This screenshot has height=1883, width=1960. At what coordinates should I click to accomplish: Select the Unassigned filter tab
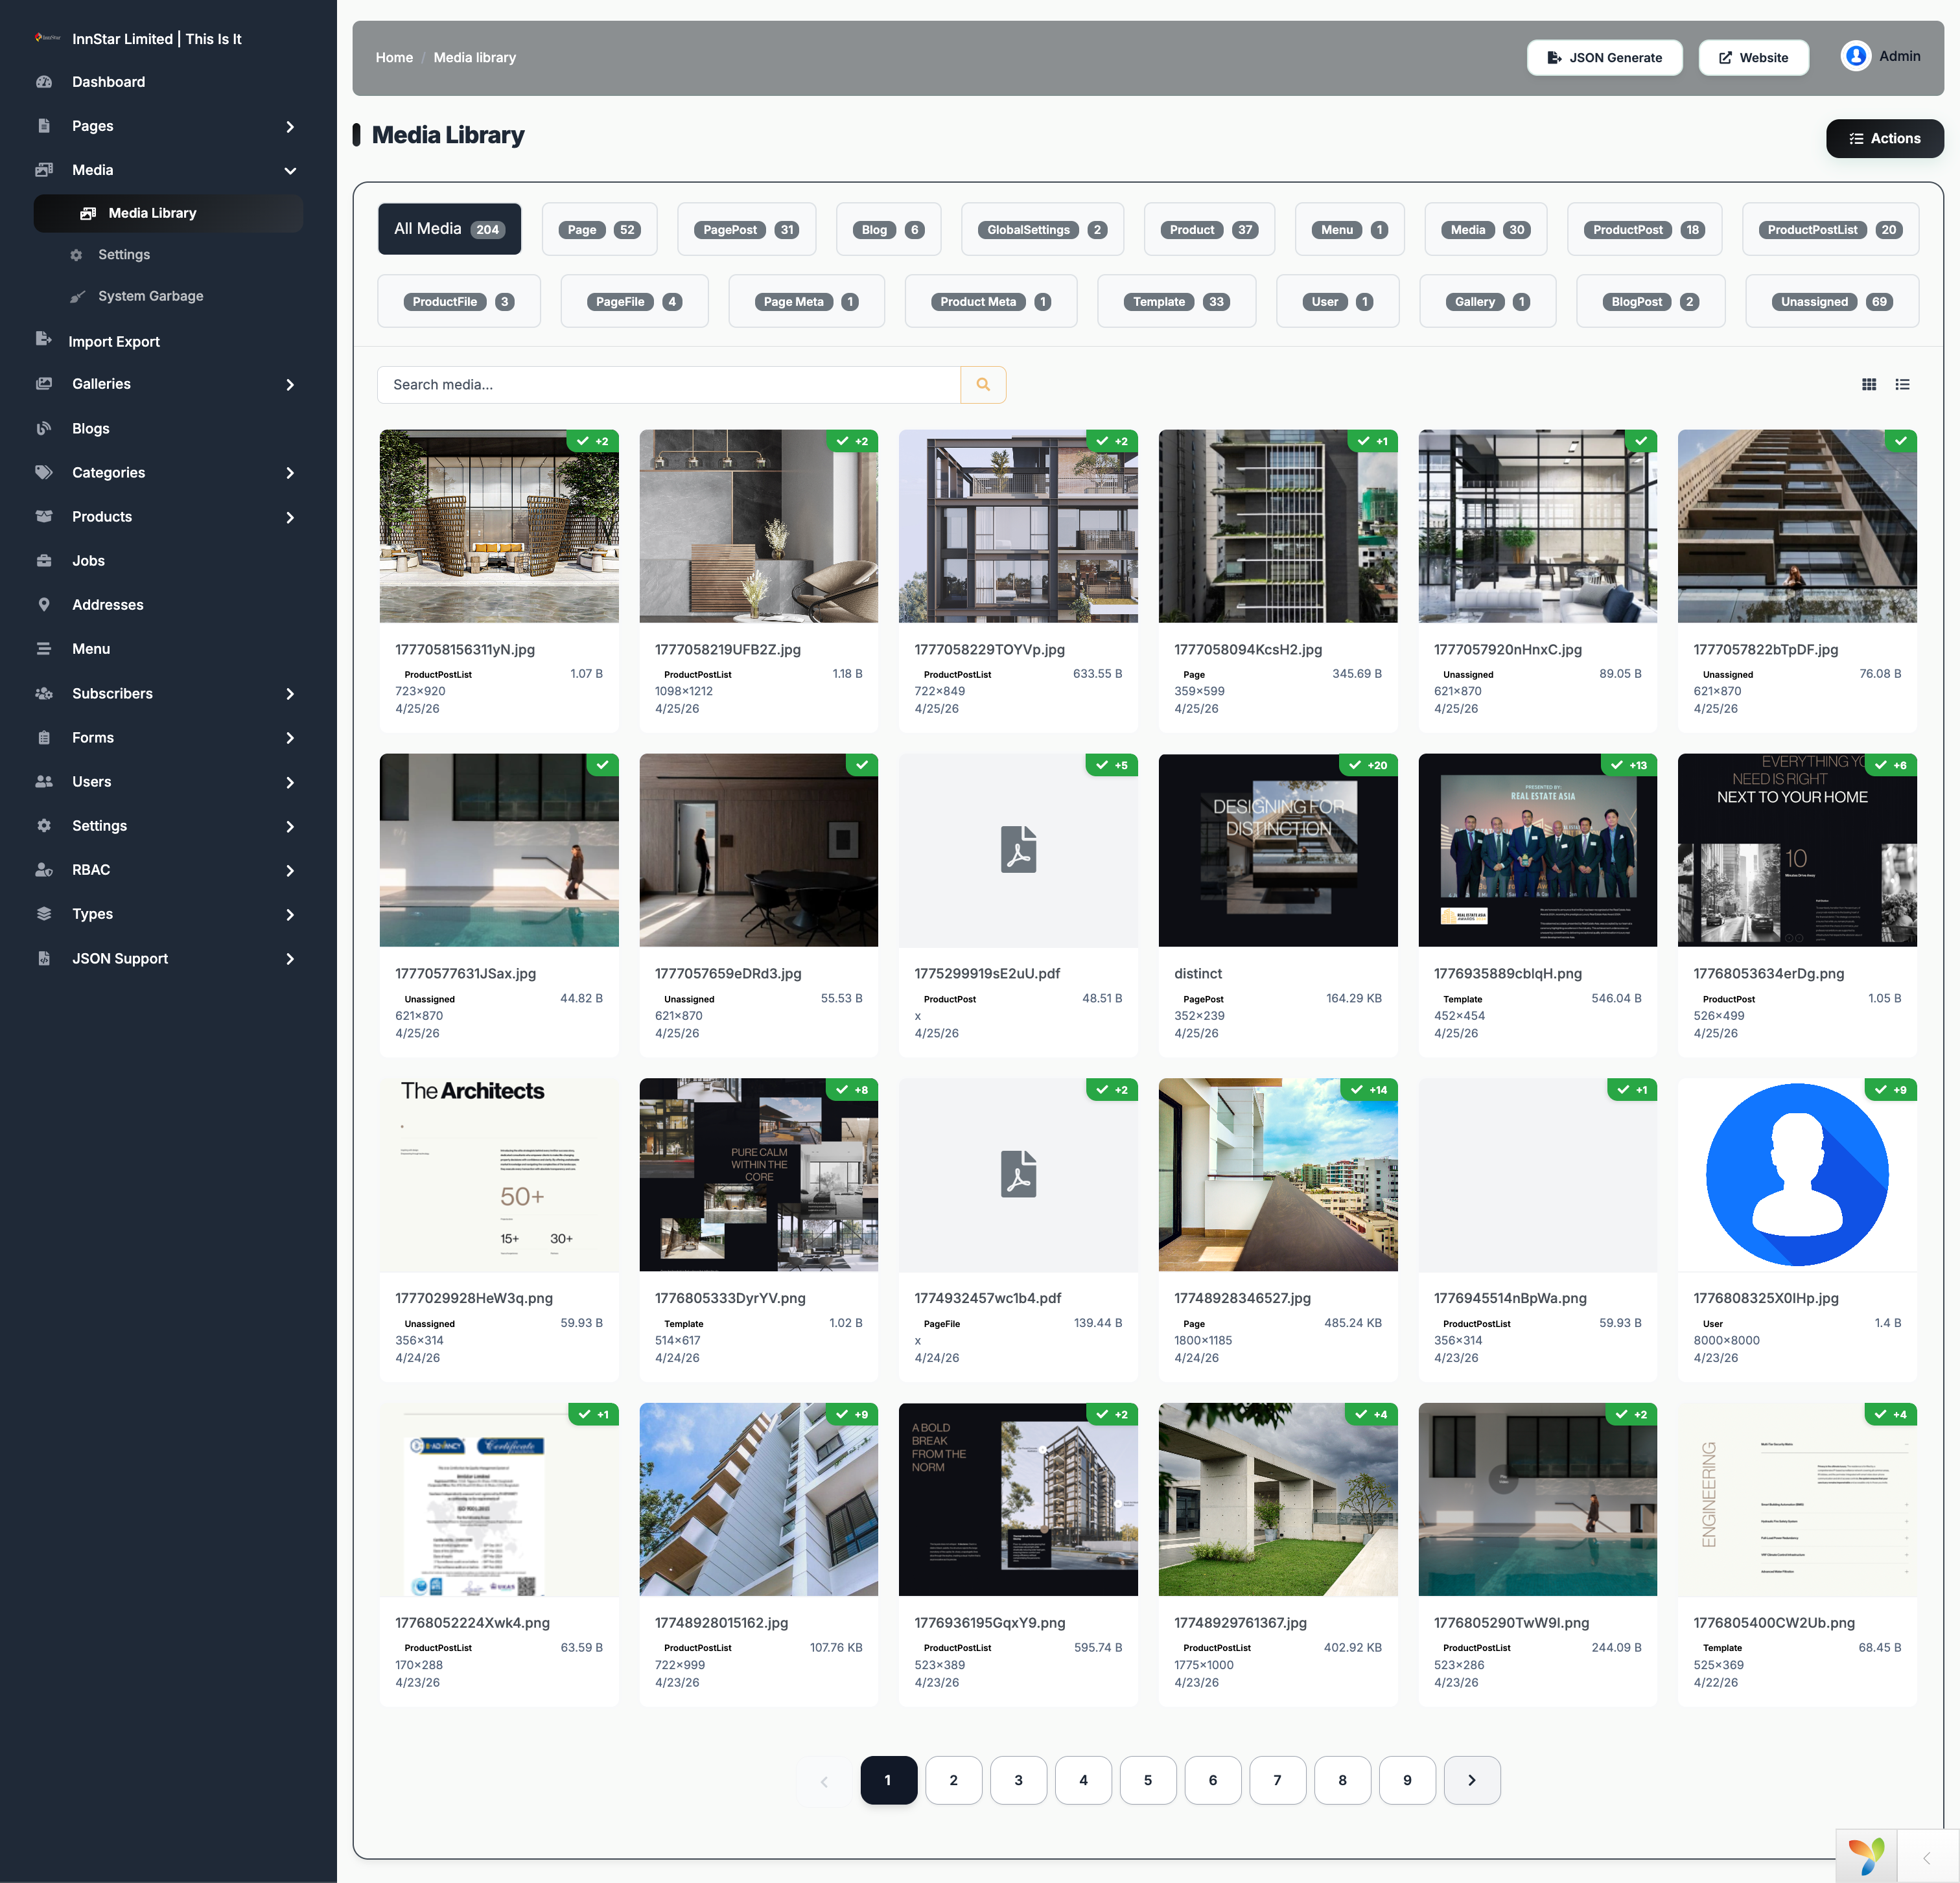(x=1831, y=302)
